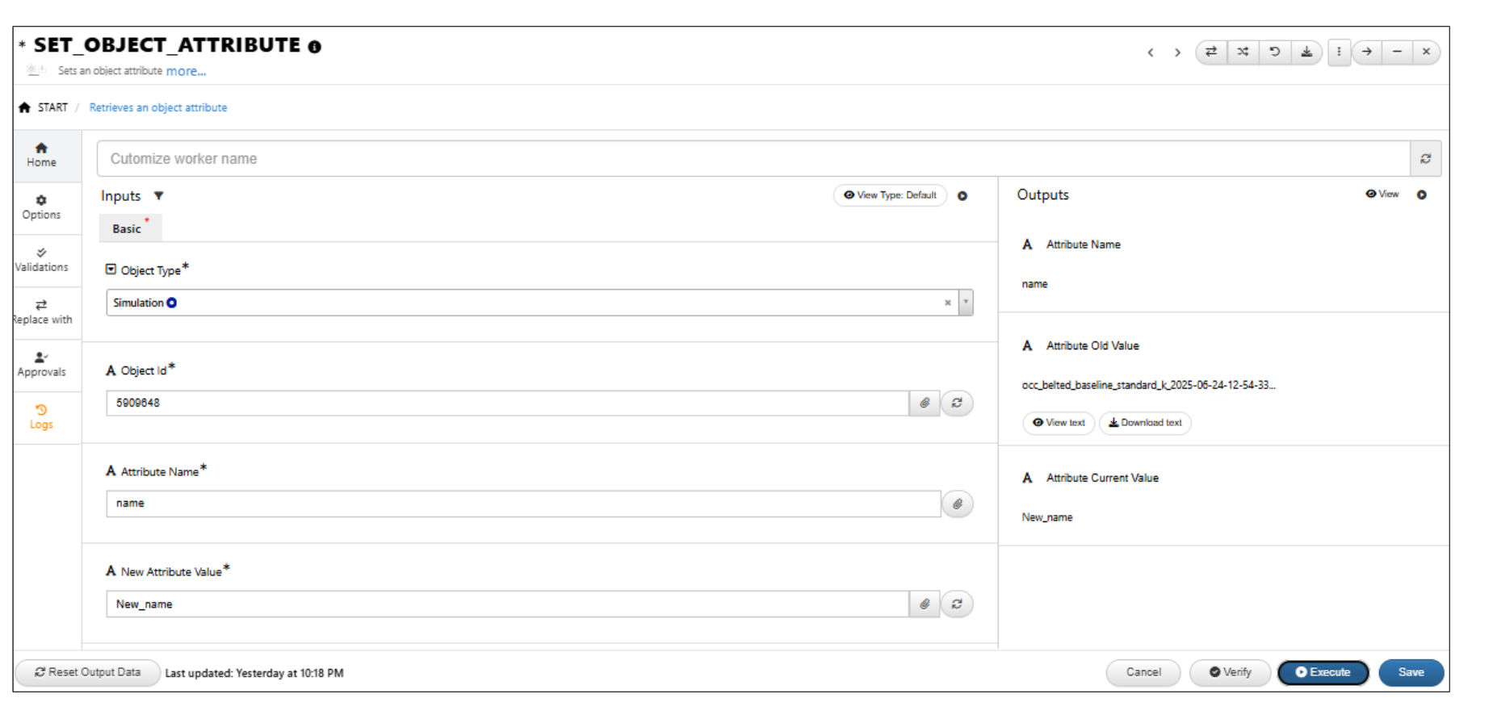This screenshot has height=715, width=1497.
Task: Open the Logs sidebar tab
Action: click(x=41, y=416)
